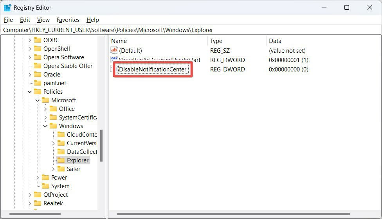Click the values pane horizontal scrollbar

233,214
